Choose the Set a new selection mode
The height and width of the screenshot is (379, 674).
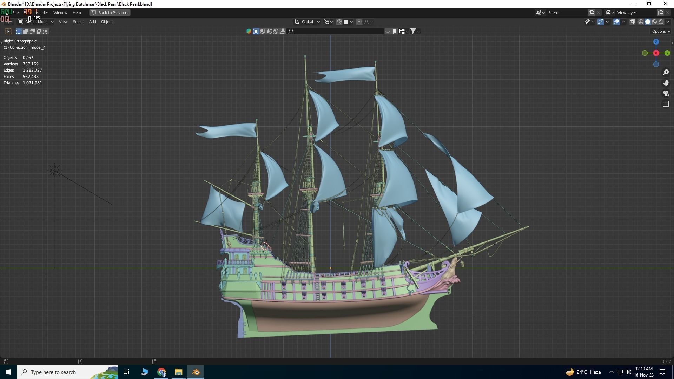[19, 31]
